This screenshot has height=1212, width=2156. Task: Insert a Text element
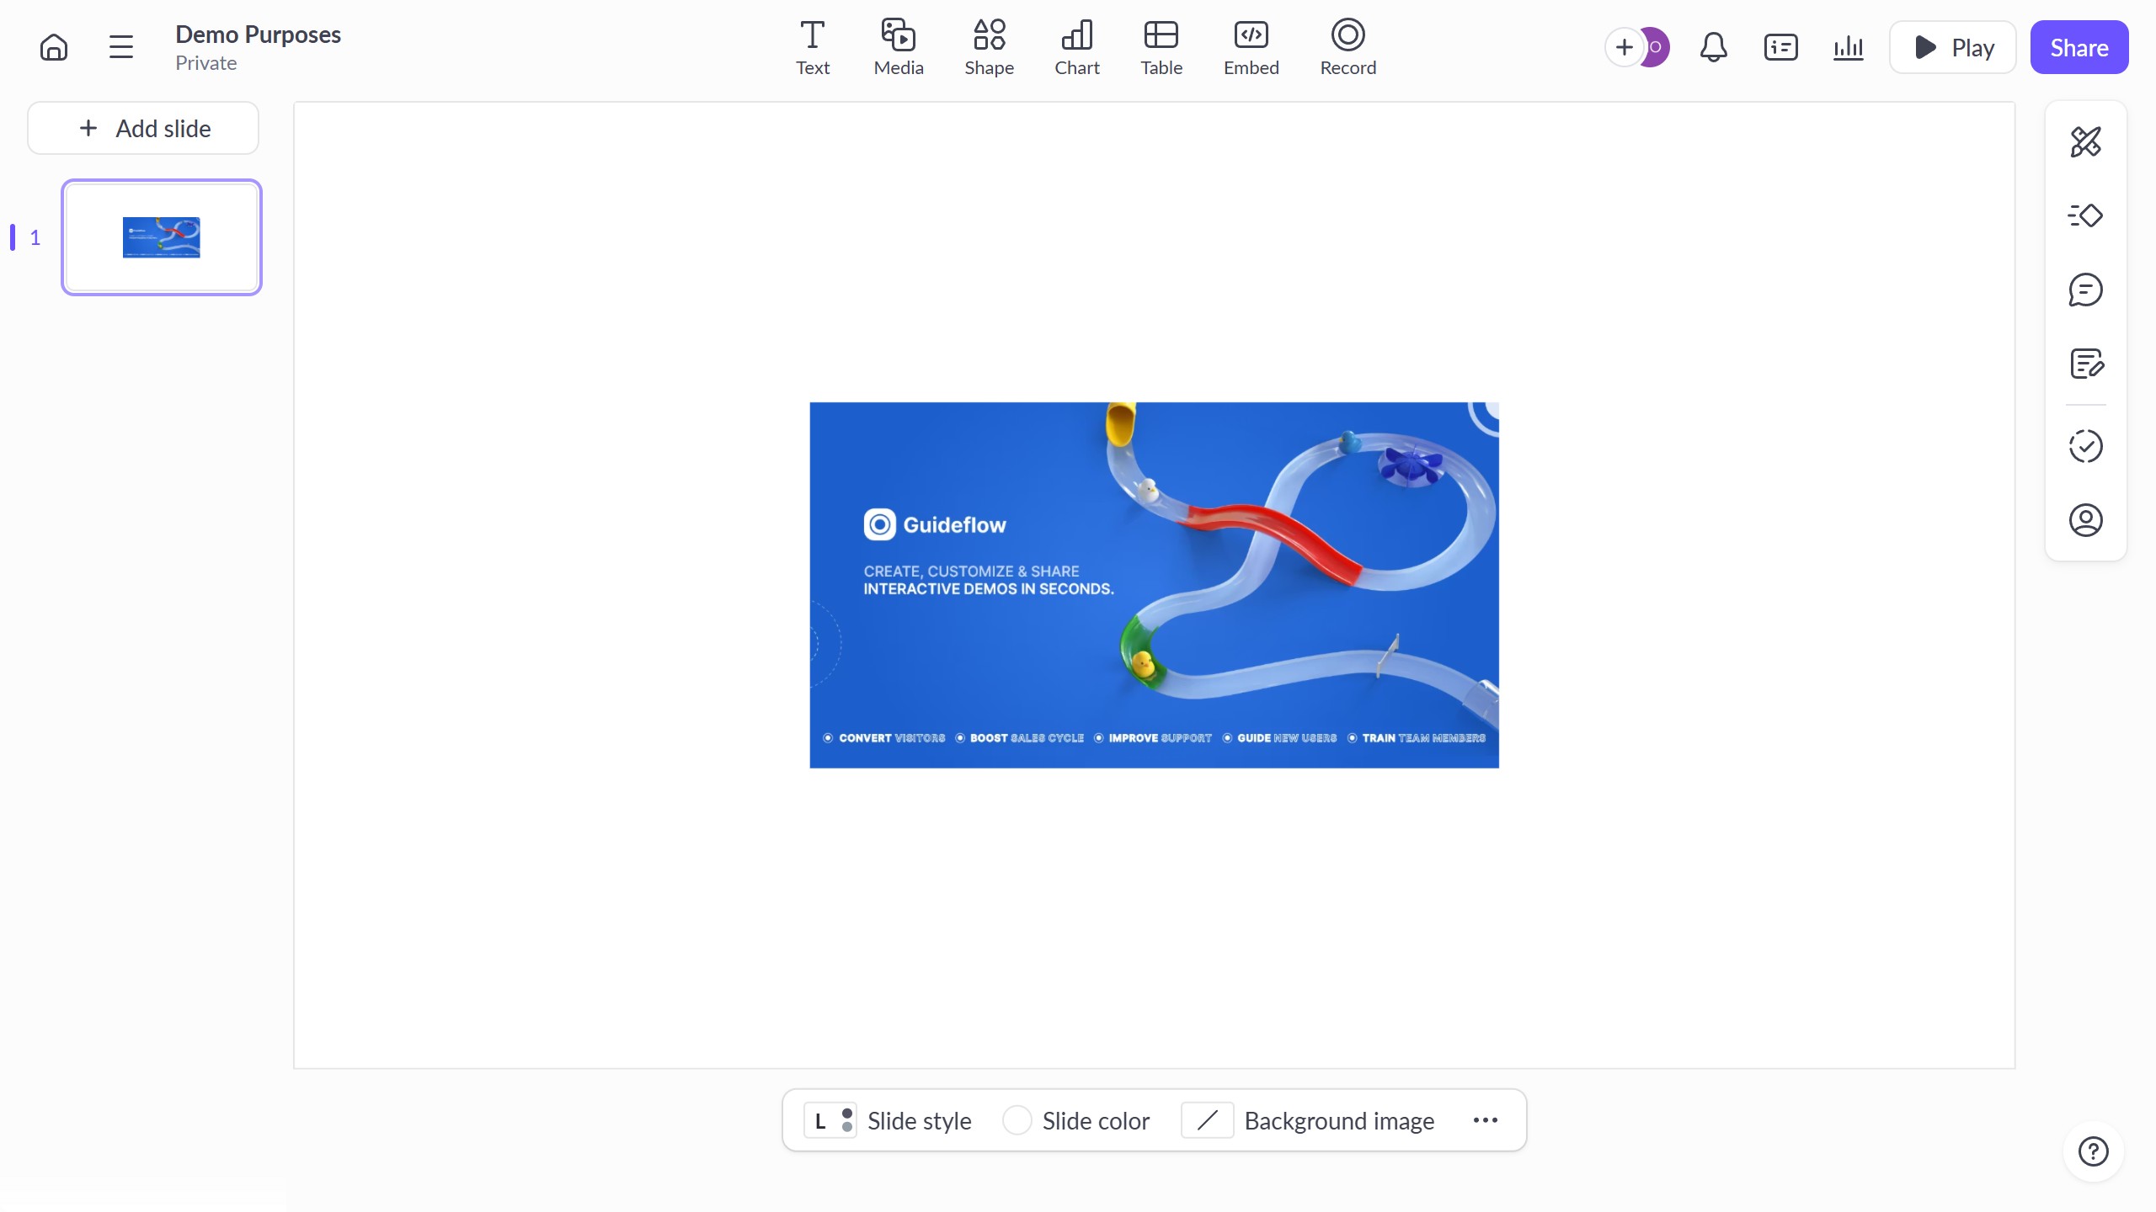pyautogui.click(x=812, y=47)
